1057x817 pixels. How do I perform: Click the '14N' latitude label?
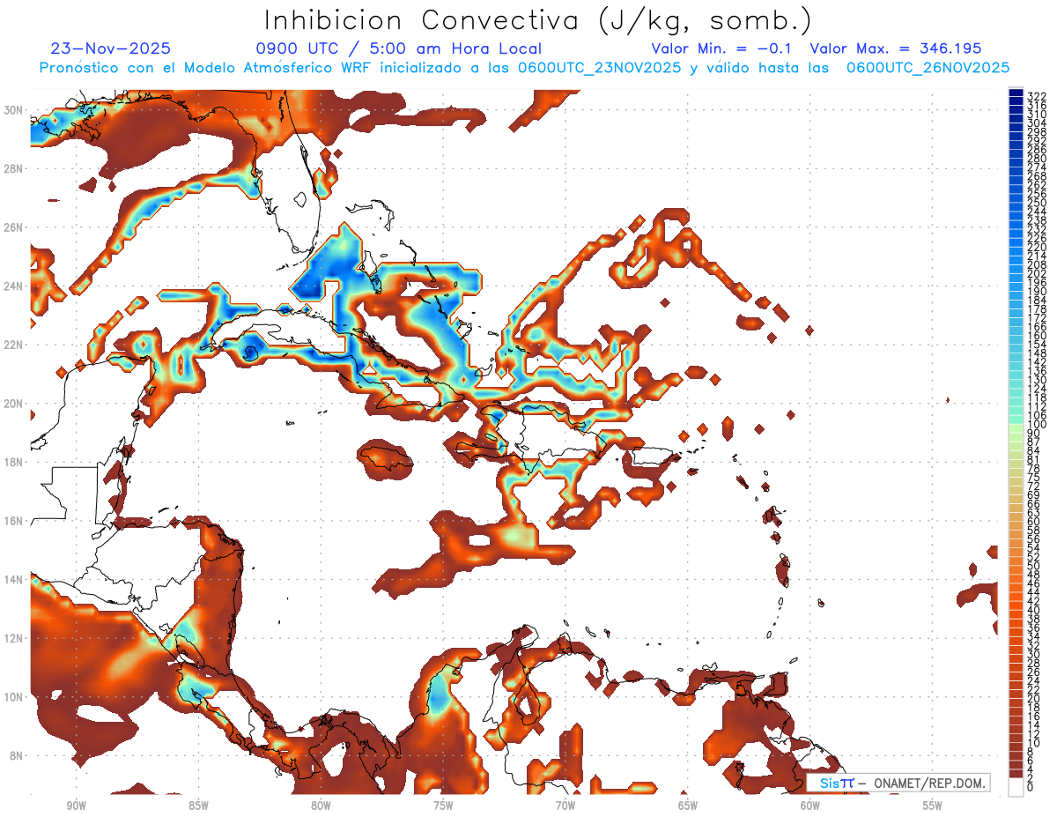click(x=14, y=580)
